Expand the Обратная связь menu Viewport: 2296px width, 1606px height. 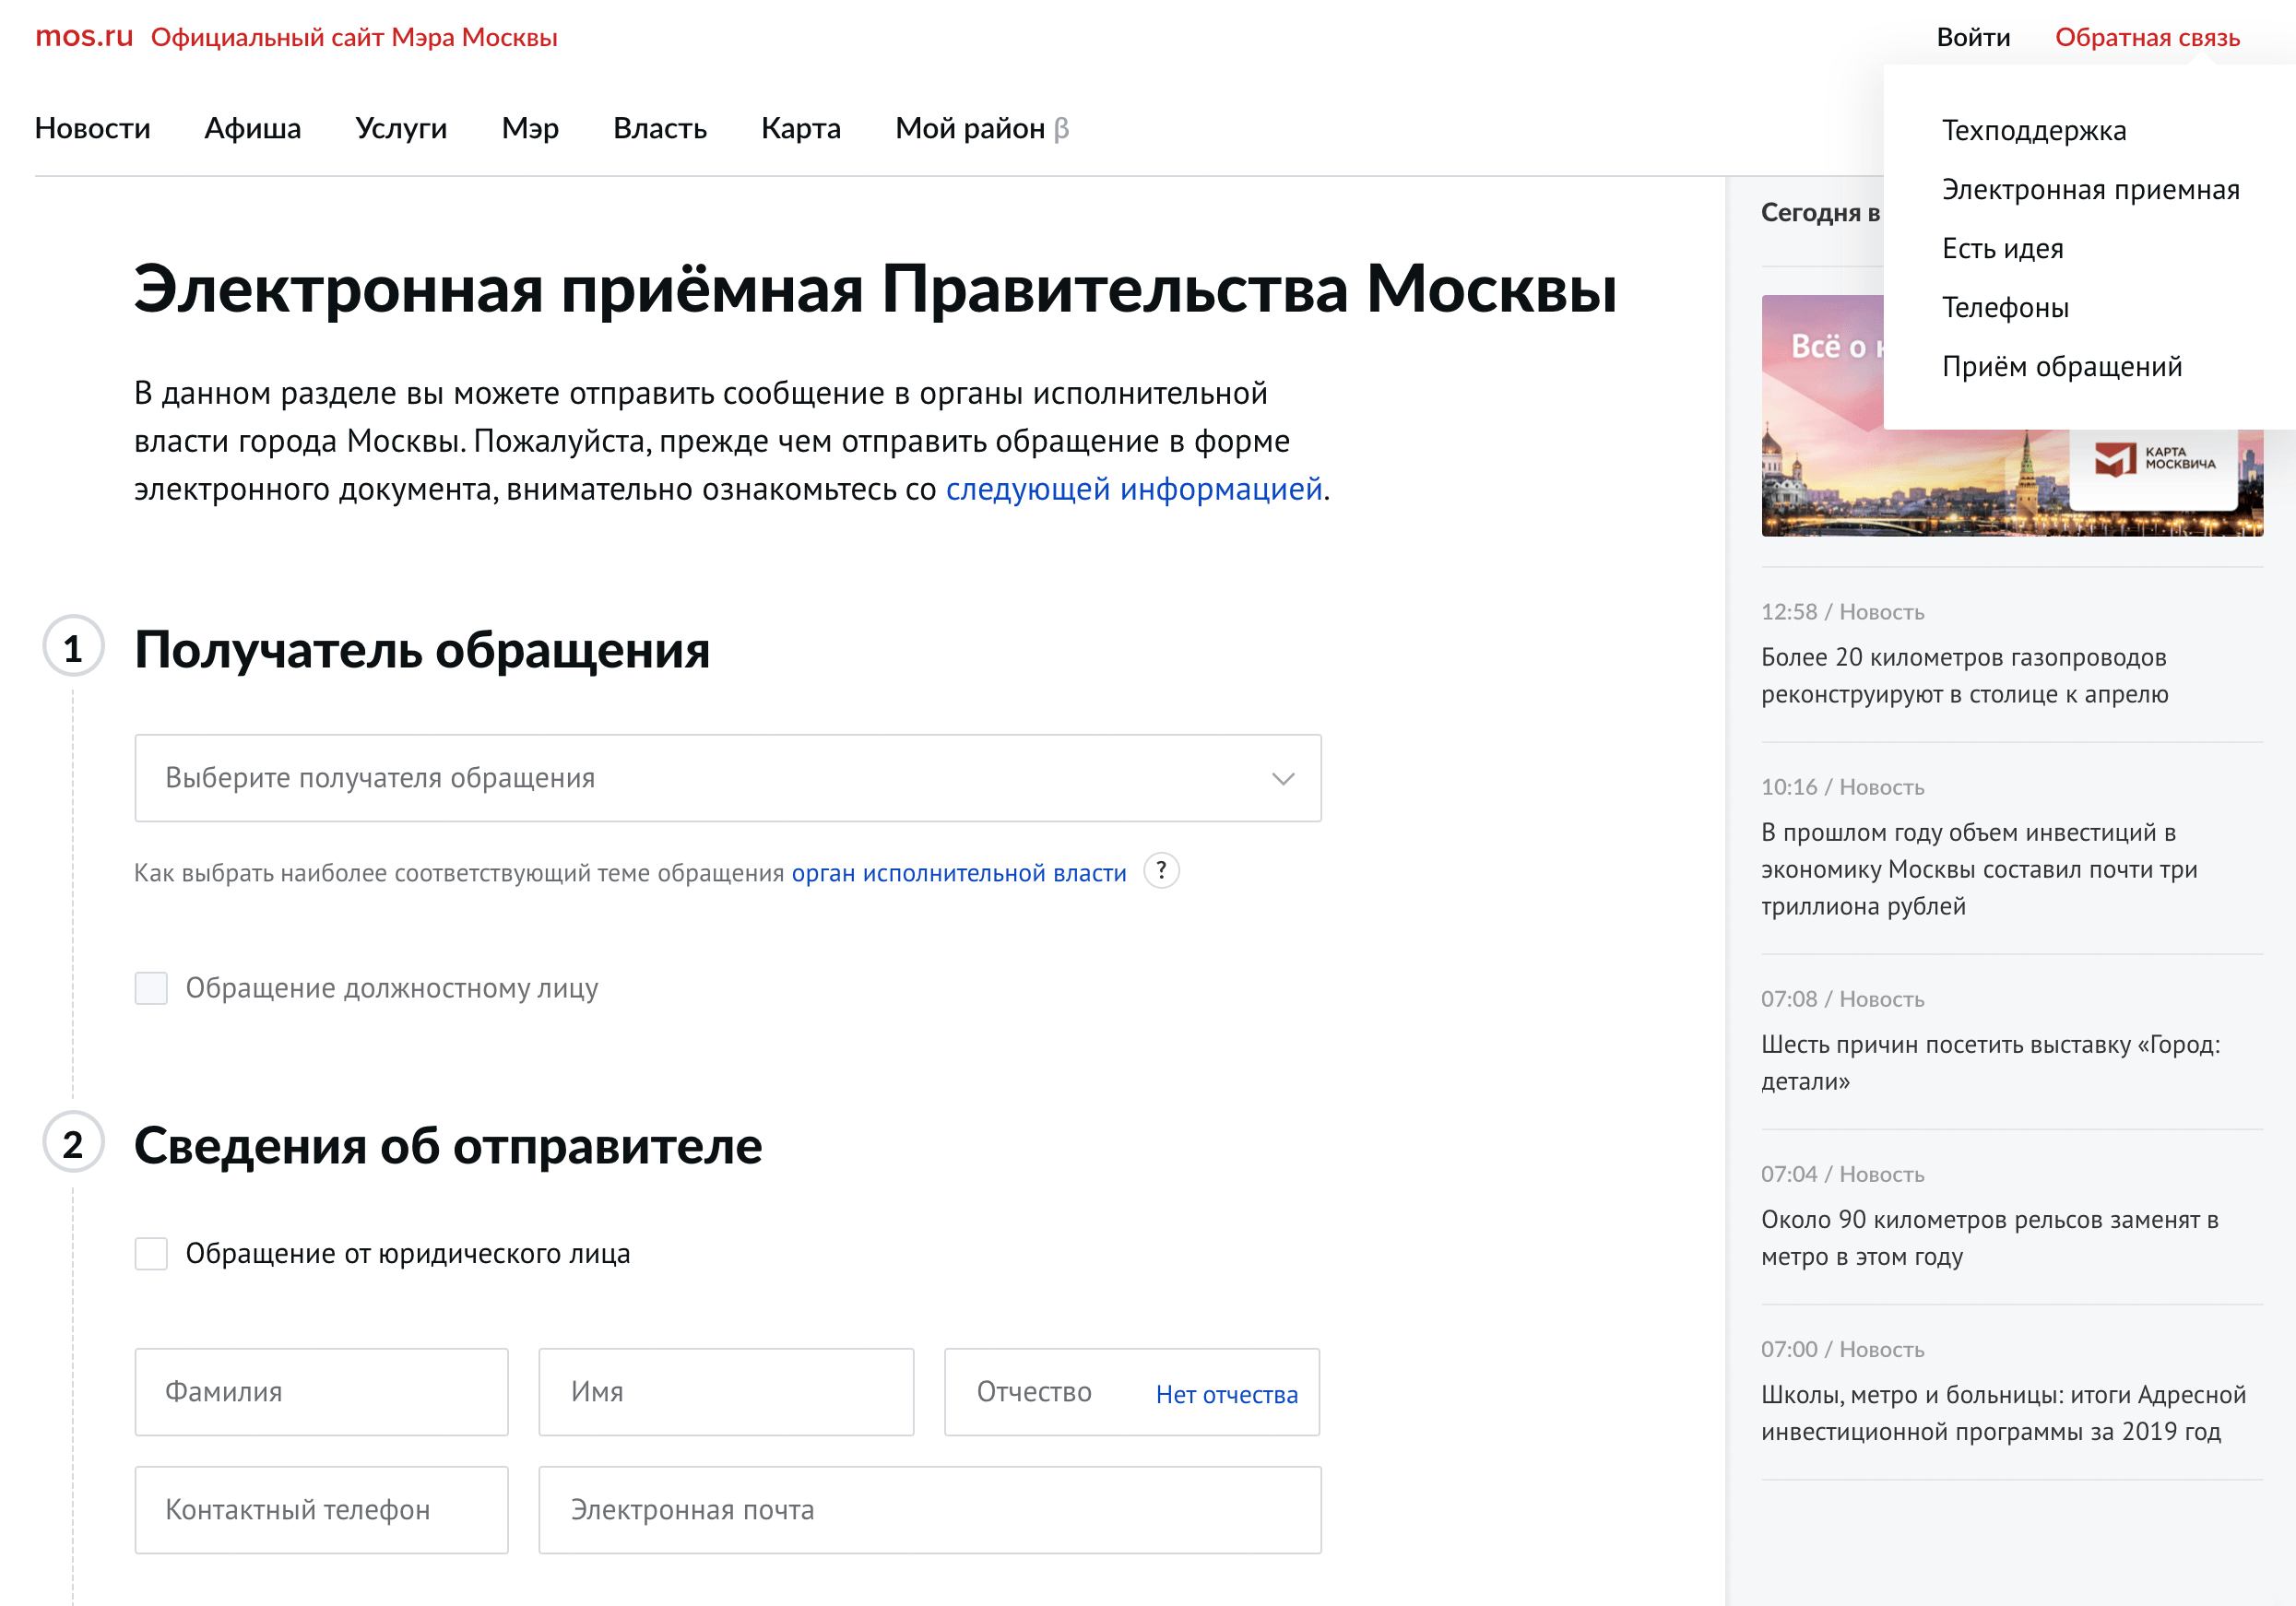[x=2146, y=37]
